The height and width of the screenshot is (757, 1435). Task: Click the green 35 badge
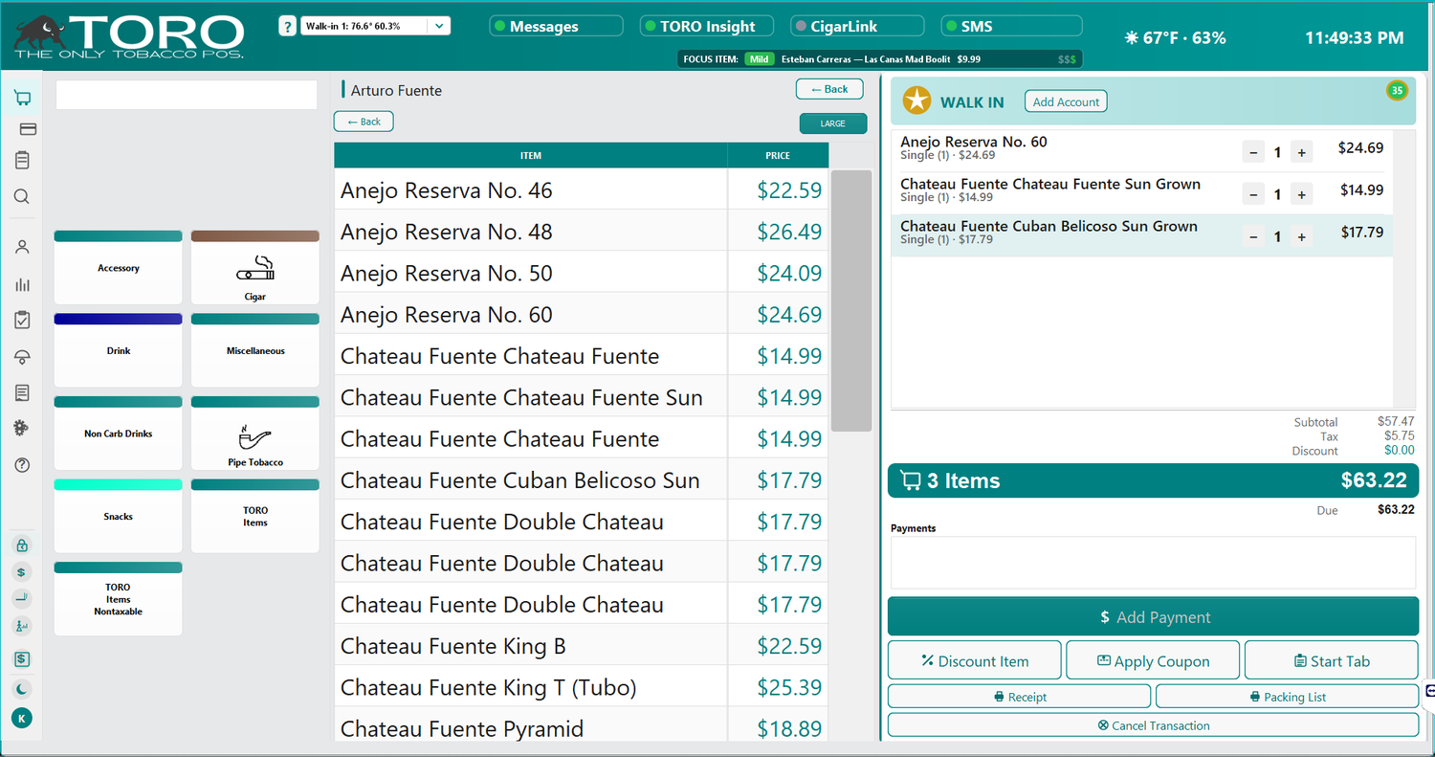click(1398, 91)
